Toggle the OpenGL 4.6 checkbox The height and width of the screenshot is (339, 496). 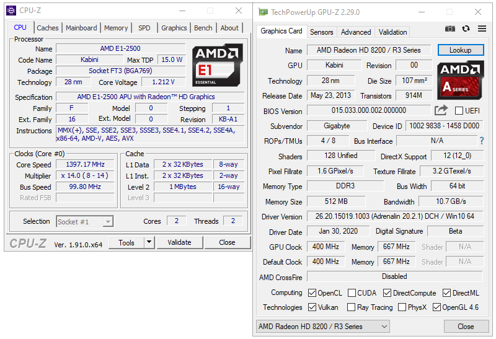point(436,307)
